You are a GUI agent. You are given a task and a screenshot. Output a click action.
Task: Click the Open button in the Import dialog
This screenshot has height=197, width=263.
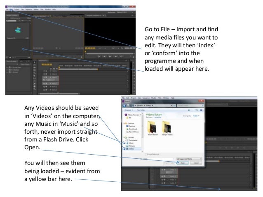point(182,163)
